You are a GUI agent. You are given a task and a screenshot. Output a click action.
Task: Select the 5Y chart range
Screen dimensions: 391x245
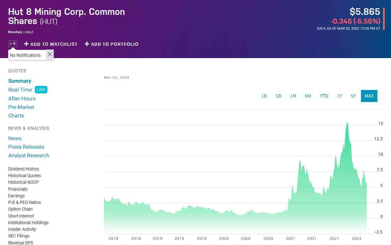pyautogui.click(x=353, y=96)
